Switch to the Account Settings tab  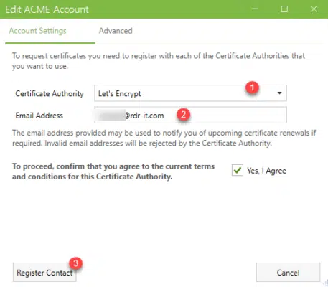coord(38,31)
